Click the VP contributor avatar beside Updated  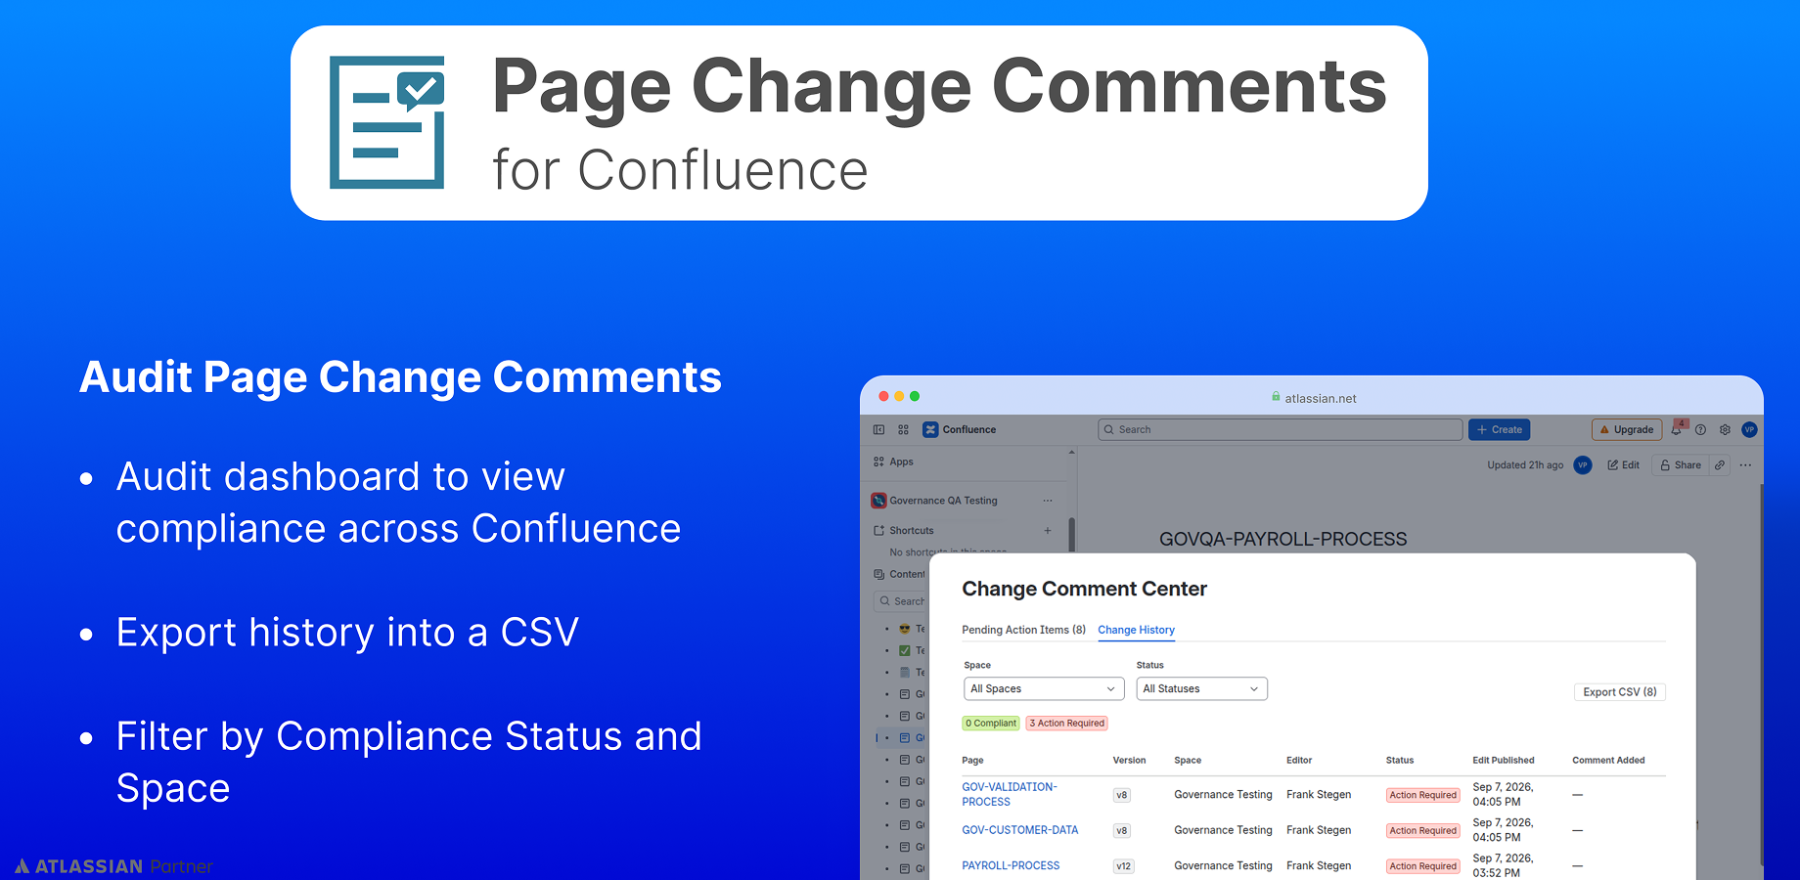(x=1582, y=465)
